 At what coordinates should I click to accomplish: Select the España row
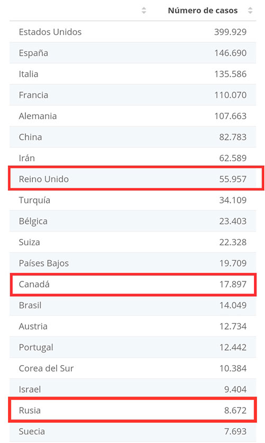tap(133, 53)
